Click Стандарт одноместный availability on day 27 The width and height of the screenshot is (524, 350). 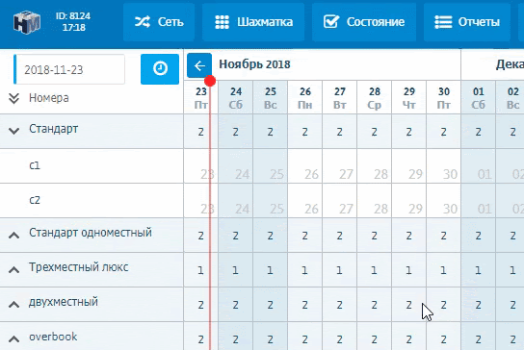(x=339, y=236)
